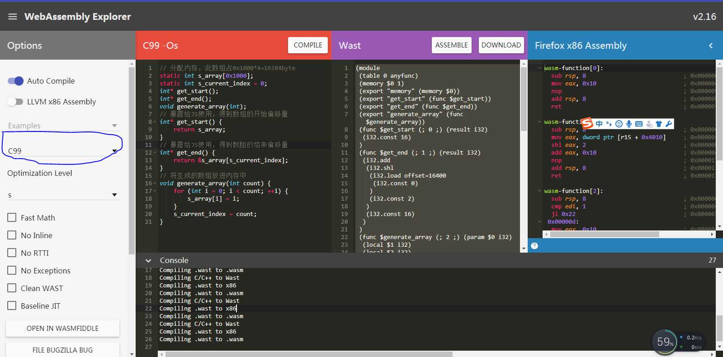Open the C99 language dropdown
This screenshot has width=723, height=357.
click(x=63, y=151)
